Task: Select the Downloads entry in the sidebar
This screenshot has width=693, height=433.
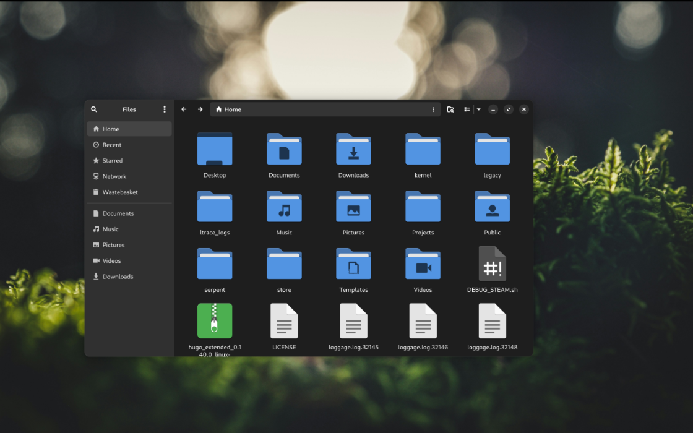Action: (118, 277)
